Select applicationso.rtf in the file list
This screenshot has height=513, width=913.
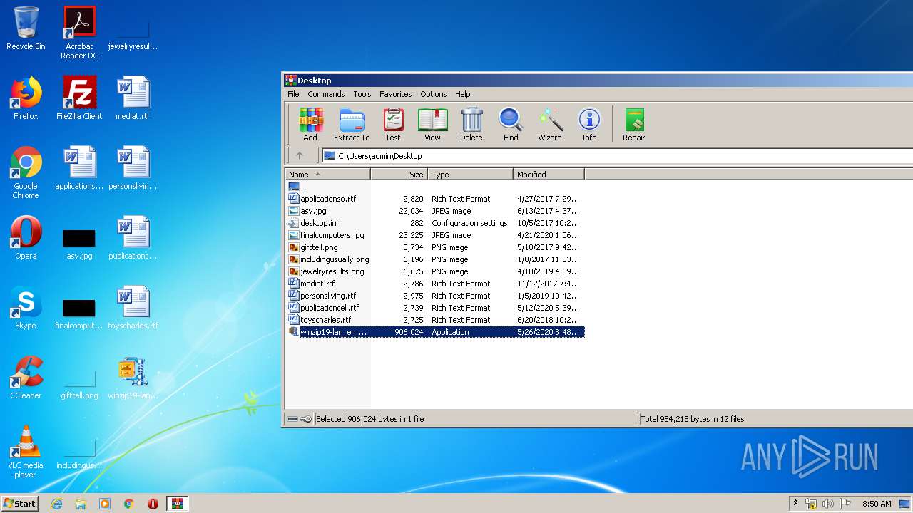pos(435,199)
